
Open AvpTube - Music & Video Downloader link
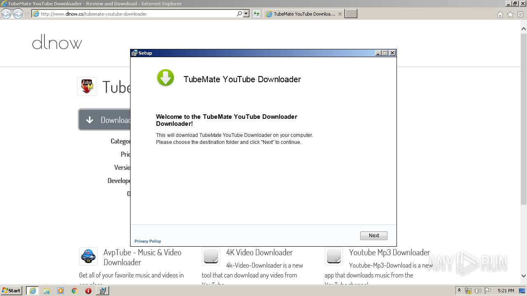pyautogui.click(x=142, y=257)
